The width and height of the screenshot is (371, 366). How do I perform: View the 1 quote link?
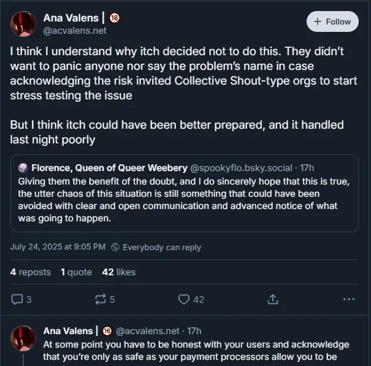[76, 272]
